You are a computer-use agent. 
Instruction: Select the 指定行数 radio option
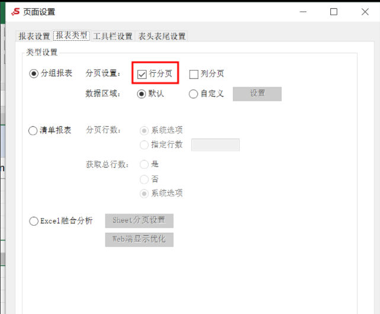pos(144,145)
